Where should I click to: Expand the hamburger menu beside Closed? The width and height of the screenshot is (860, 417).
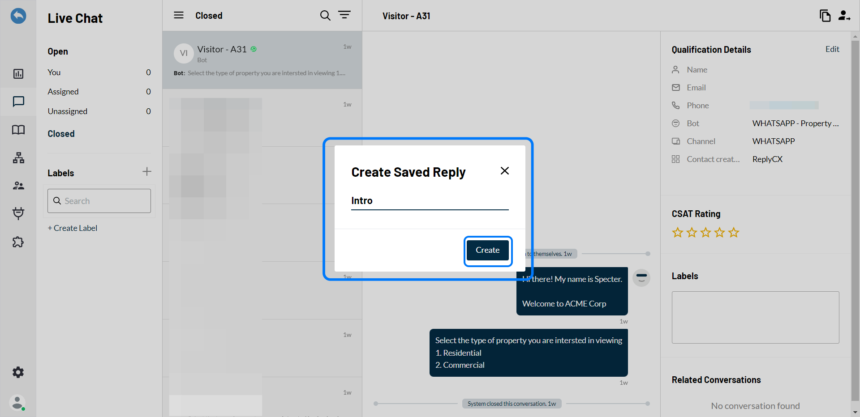click(179, 16)
